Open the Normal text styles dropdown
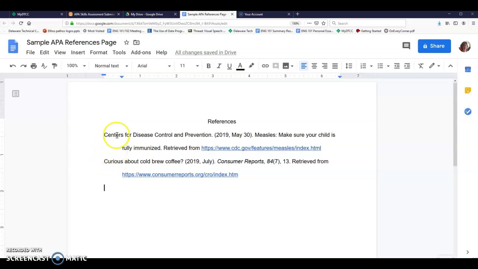Image resolution: width=478 pixels, height=269 pixels. click(111, 66)
